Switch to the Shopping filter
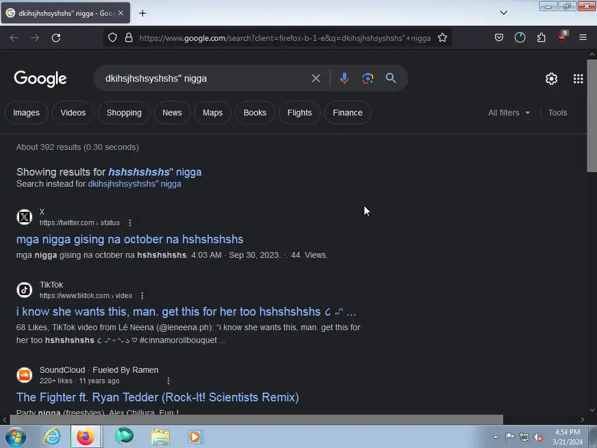This screenshot has width=597, height=448. (124, 113)
